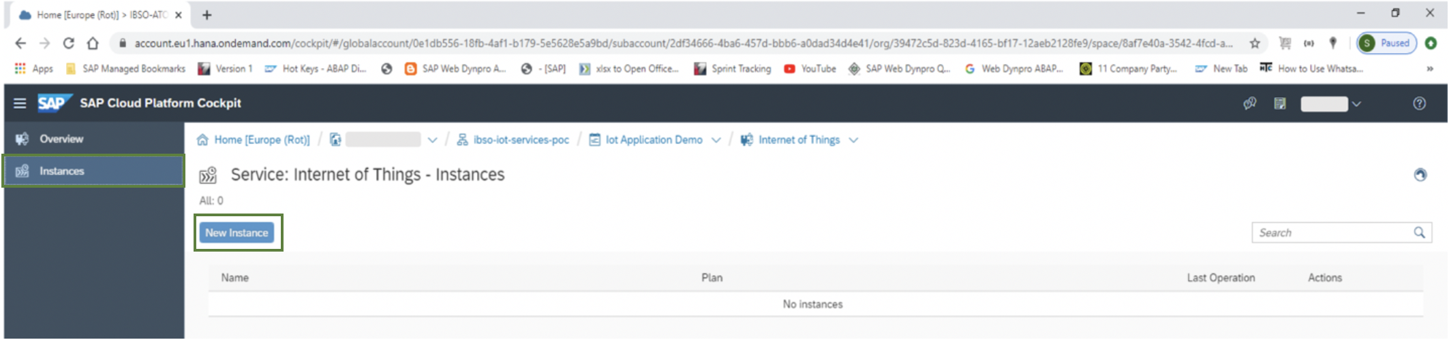Click the New Instance button

tap(237, 233)
